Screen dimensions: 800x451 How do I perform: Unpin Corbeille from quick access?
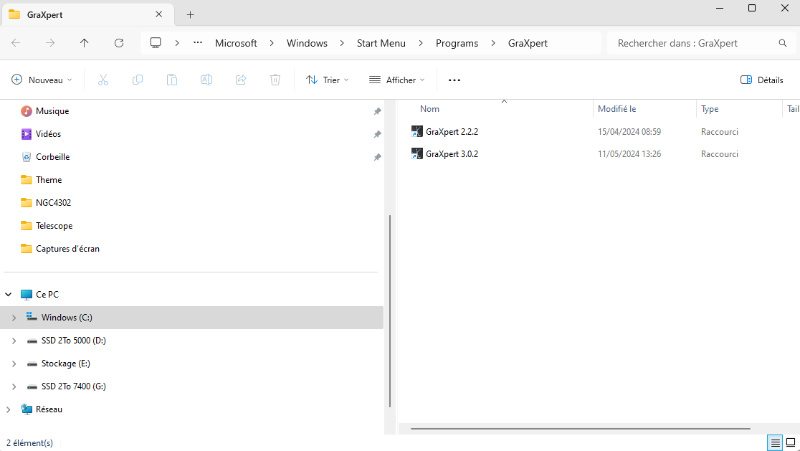pyautogui.click(x=377, y=157)
